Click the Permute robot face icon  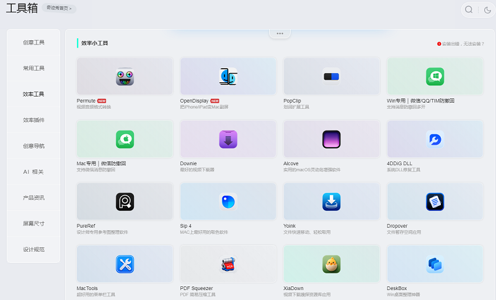[x=125, y=77]
